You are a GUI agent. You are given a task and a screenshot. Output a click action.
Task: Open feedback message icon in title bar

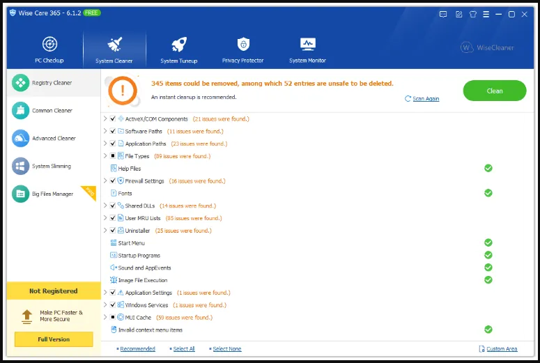point(443,14)
